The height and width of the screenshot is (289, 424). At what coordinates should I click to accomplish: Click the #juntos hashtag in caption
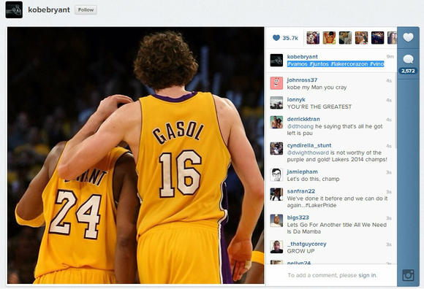point(319,64)
